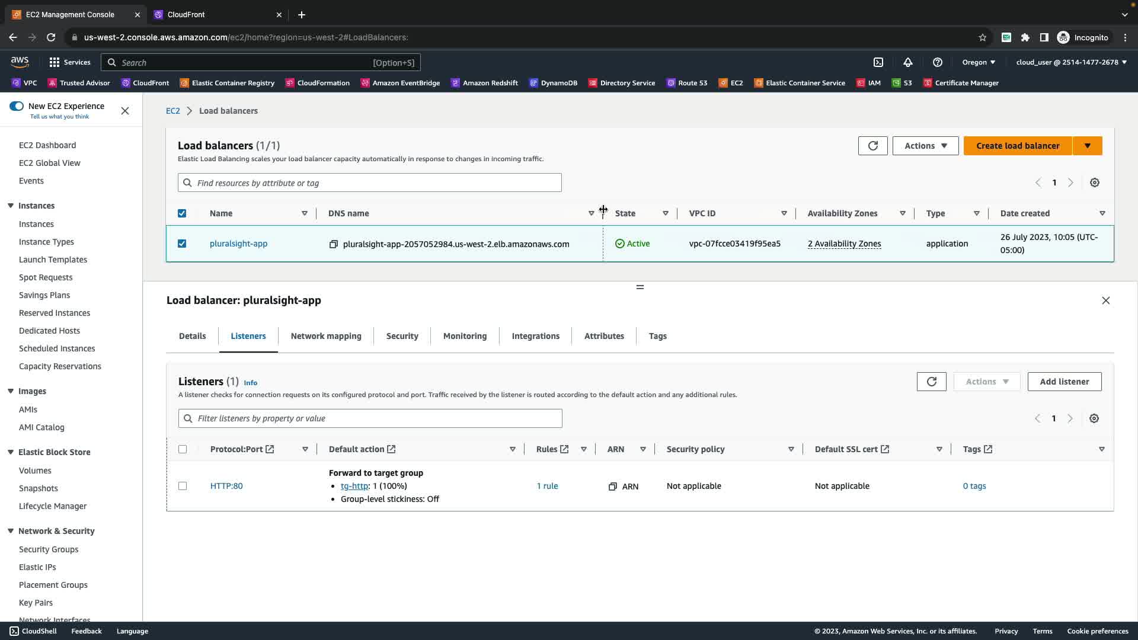Open the notifications bell

(x=907, y=62)
